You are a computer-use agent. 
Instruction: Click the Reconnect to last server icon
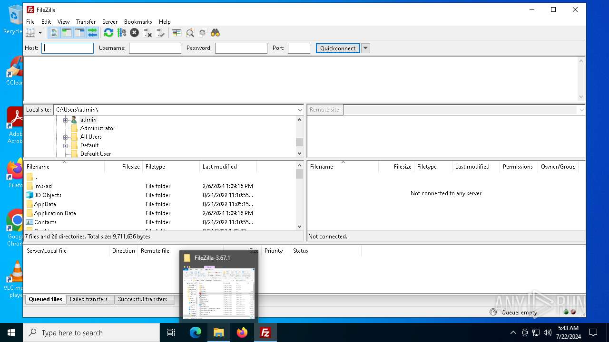[x=160, y=33]
